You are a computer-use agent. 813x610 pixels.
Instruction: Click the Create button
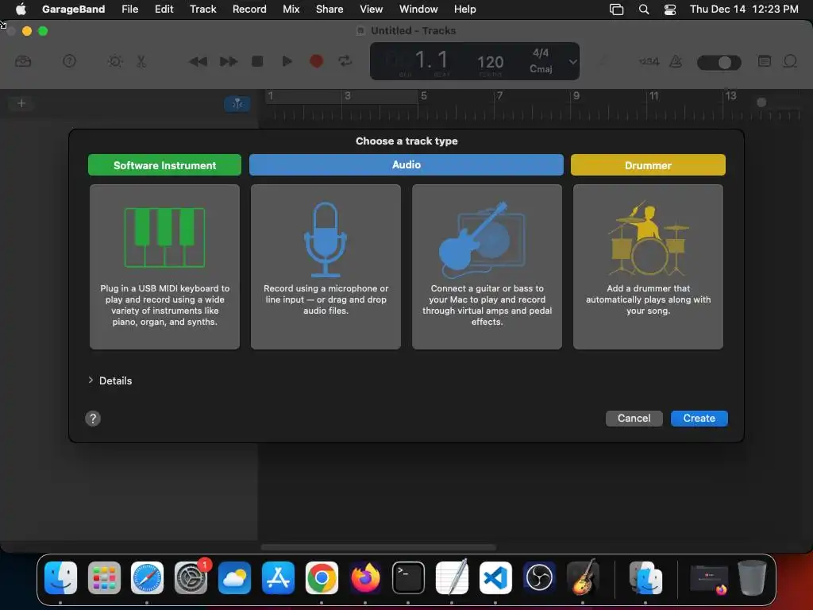coord(699,418)
